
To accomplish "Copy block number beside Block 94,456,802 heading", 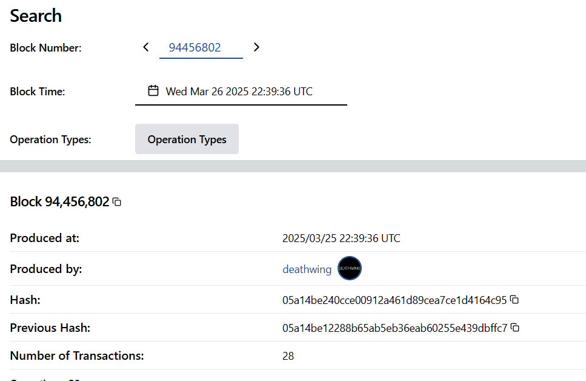I will click(x=117, y=202).
